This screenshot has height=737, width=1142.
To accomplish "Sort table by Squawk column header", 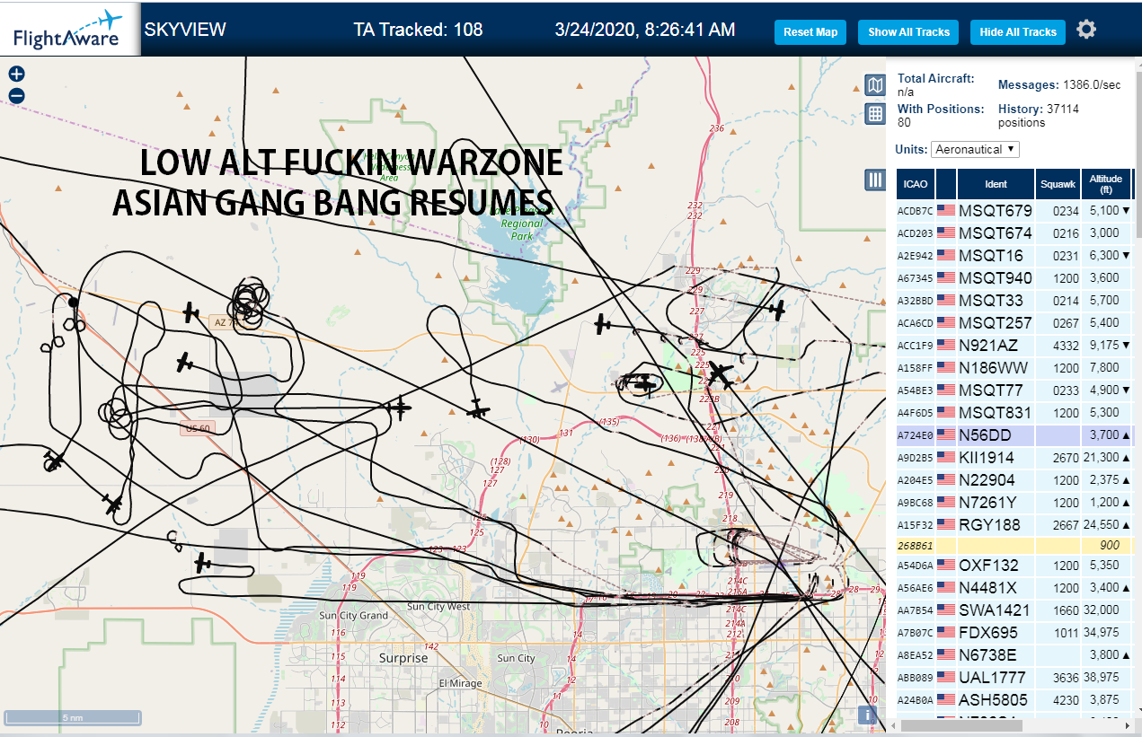I will (1058, 184).
